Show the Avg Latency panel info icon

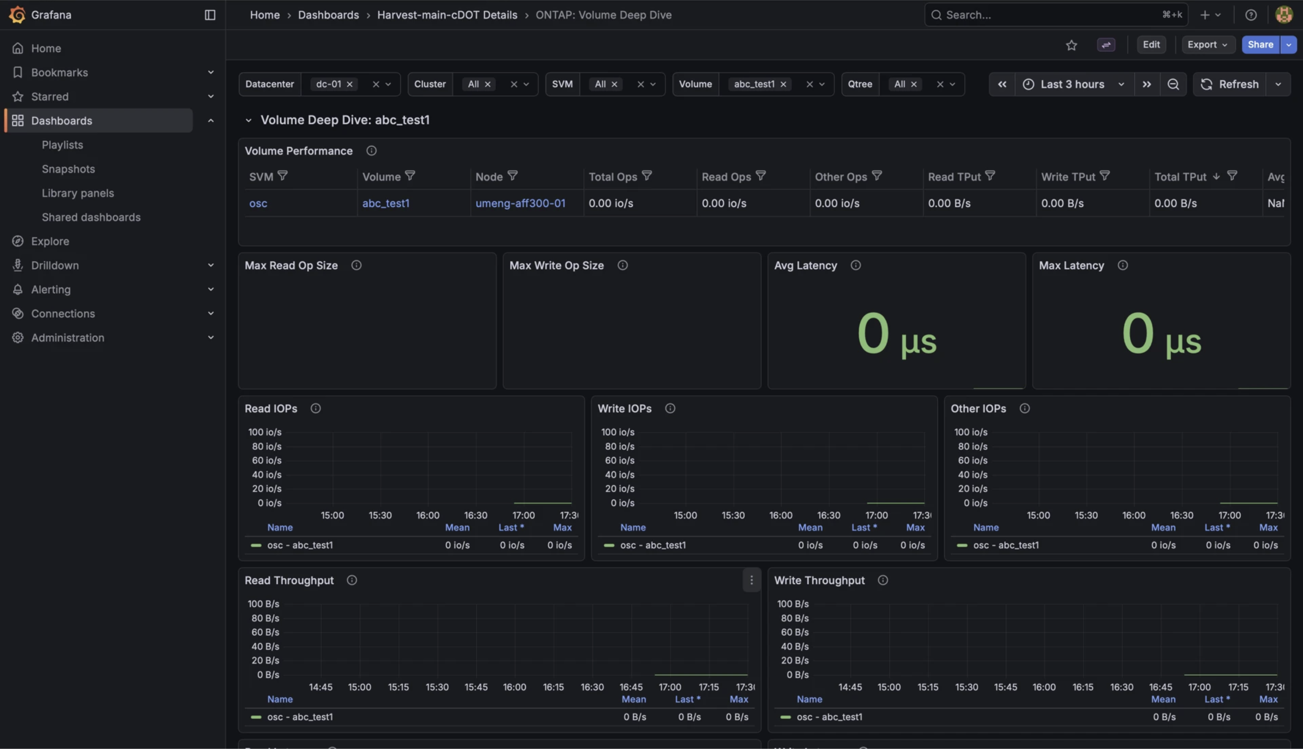tap(855, 265)
